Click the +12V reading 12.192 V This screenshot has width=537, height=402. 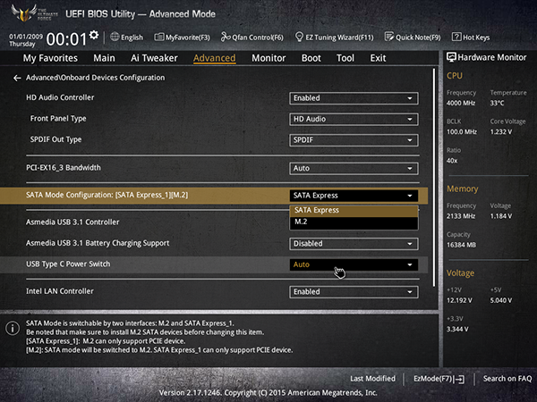(459, 300)
